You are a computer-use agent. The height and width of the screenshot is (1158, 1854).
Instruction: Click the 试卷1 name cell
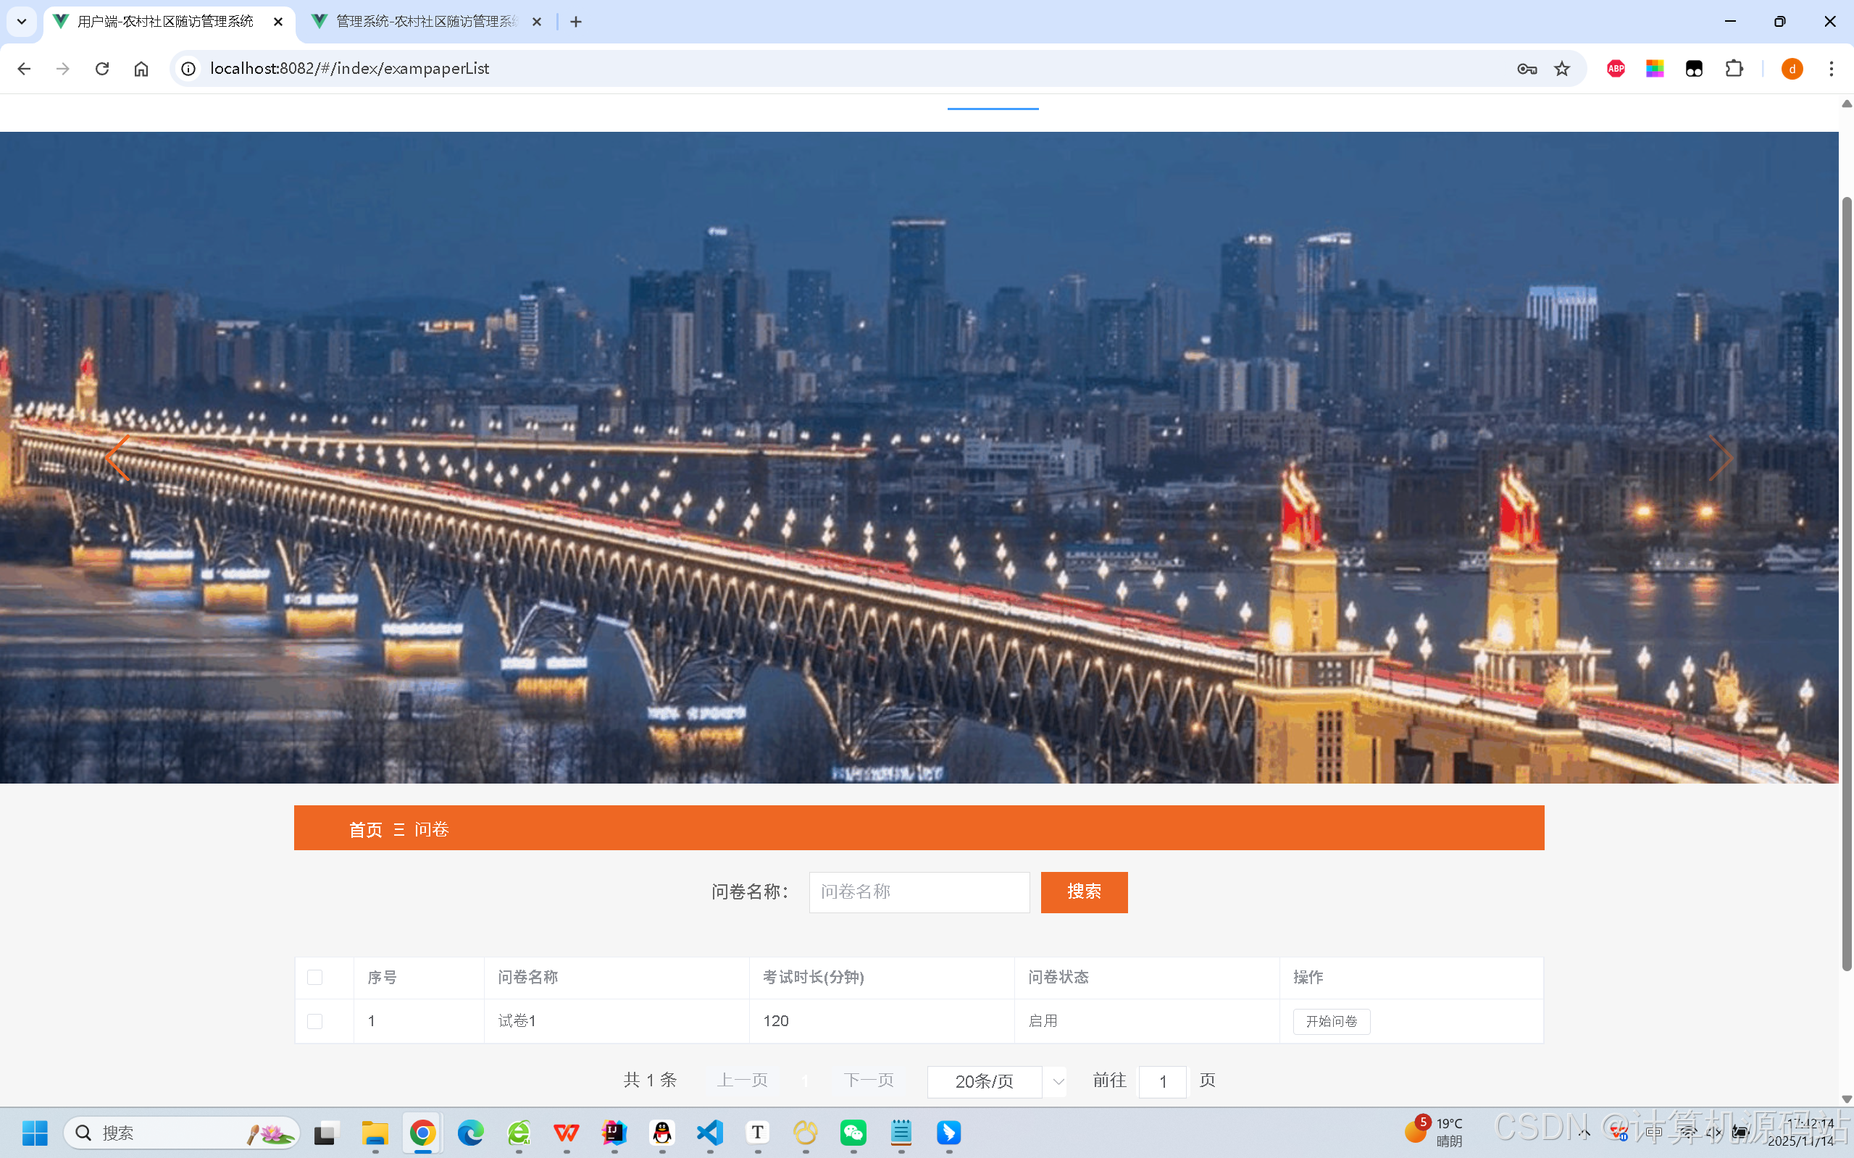[x=616, y=1021]
